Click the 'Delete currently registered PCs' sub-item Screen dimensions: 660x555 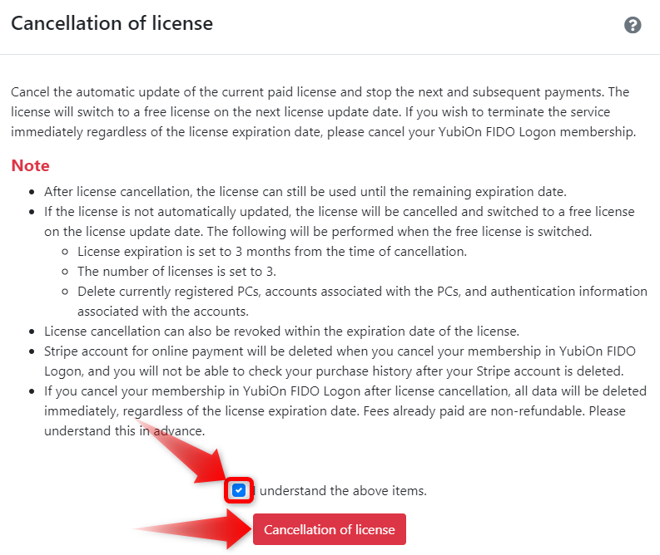(362, 302)
